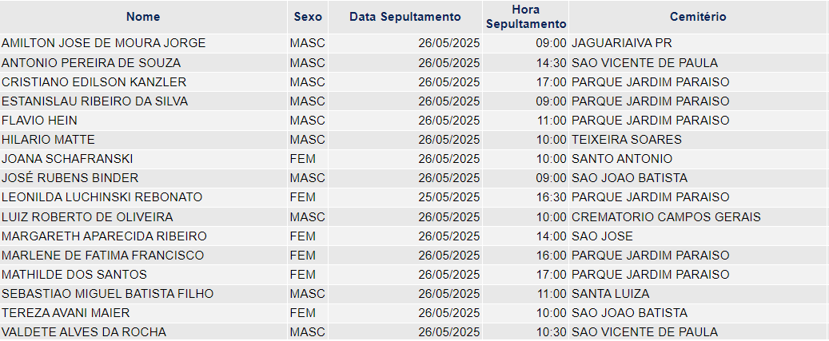Click SANTA LUIZA cemetery cell
This screenshot has width=829, height=341.
pyautogui.click(x=698, y=294)
